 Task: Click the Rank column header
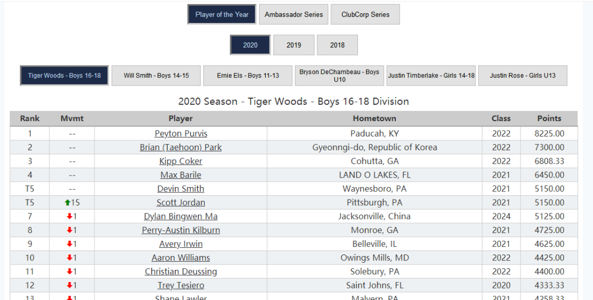[x=30, y=118]
